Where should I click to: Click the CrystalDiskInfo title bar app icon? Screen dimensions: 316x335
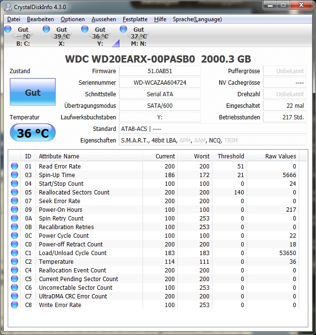tap(8, 7)
